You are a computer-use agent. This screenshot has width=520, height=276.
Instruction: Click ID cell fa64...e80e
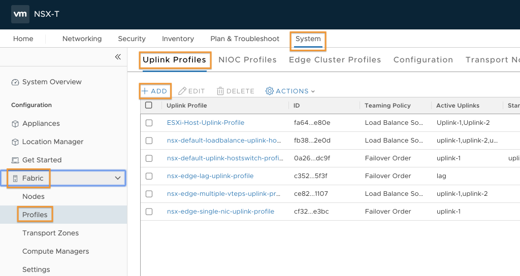click(312, 123)
